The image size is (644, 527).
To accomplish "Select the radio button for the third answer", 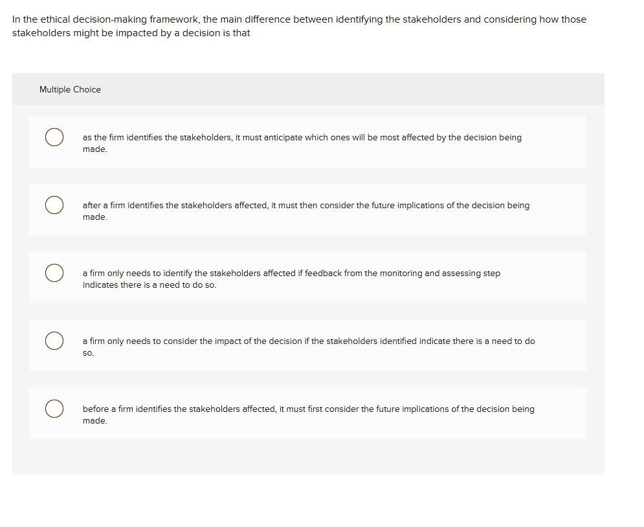I will (x=54, y=273).
